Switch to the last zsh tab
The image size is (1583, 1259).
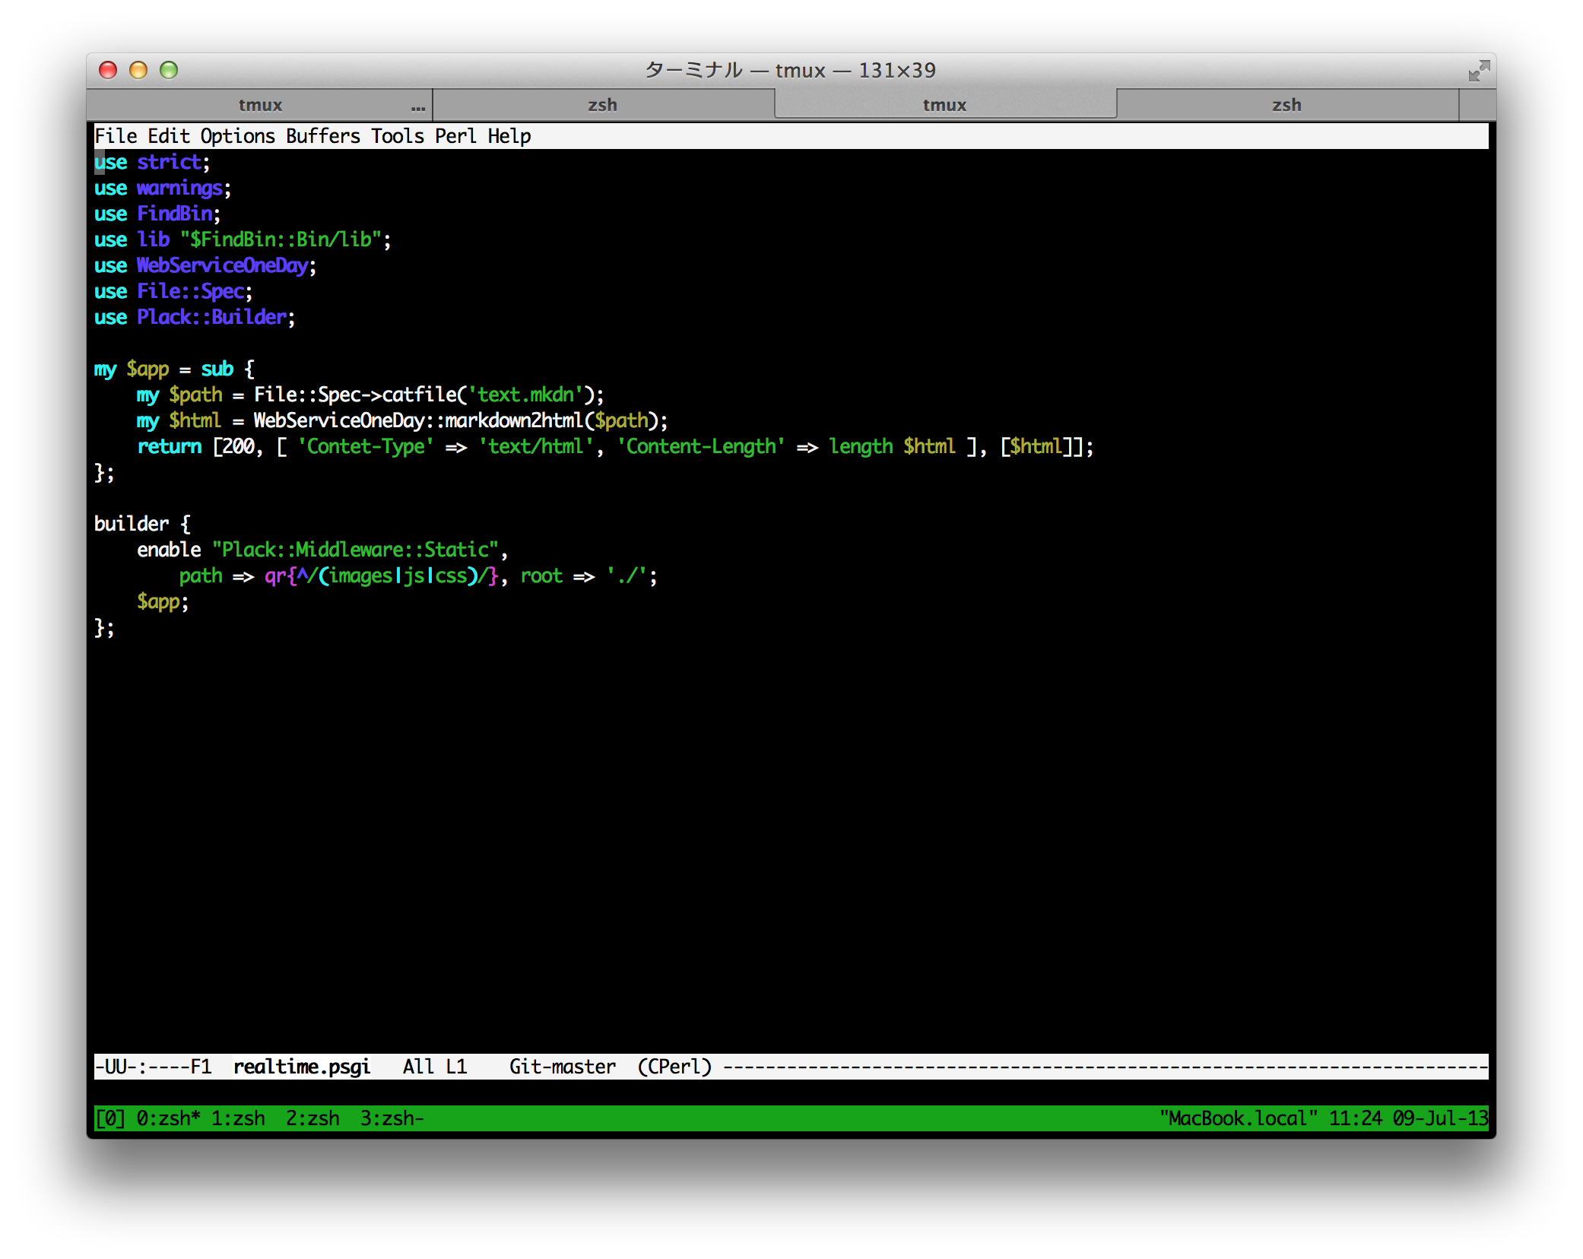pyautogui.click(x=1287, y=105)
